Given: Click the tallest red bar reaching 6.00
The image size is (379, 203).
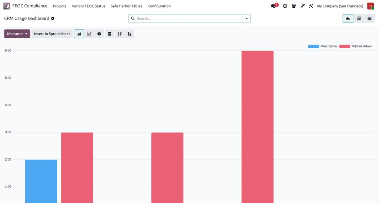Looking at the screenshot, I should tap(258, 127).
